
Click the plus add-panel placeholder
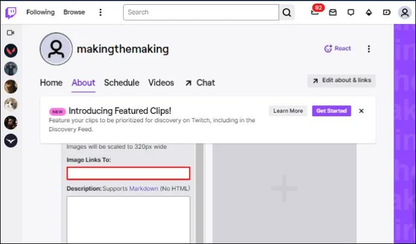click(x=285, y=189)
